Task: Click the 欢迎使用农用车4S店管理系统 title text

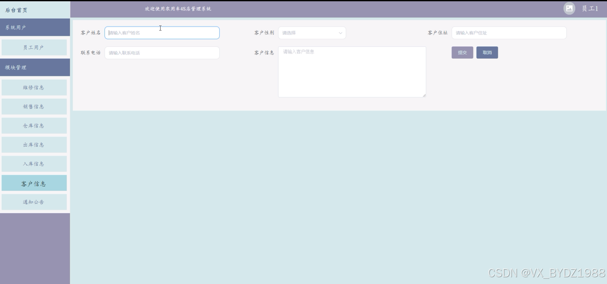Action: (x=178, y=9)
